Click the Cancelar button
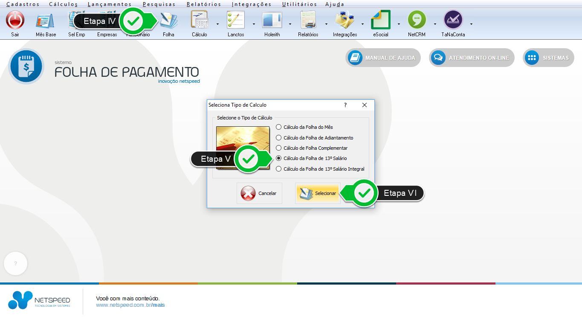 pyautogui.click(x=259, y=193)
